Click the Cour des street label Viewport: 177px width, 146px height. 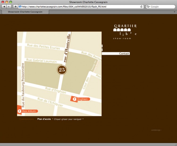click(x=86, y=83)
